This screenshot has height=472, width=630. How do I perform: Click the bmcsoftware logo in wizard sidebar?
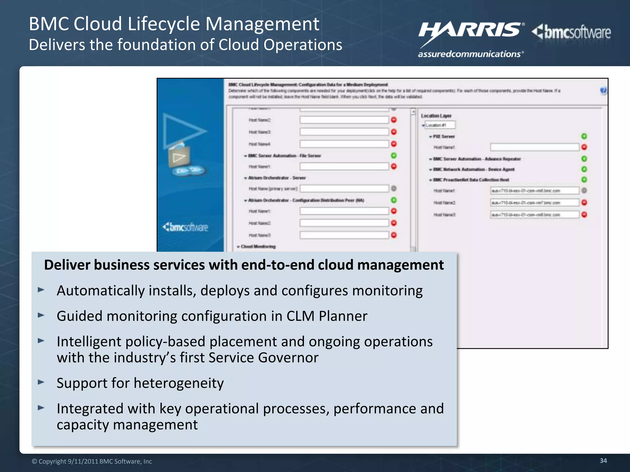[185, 227]
